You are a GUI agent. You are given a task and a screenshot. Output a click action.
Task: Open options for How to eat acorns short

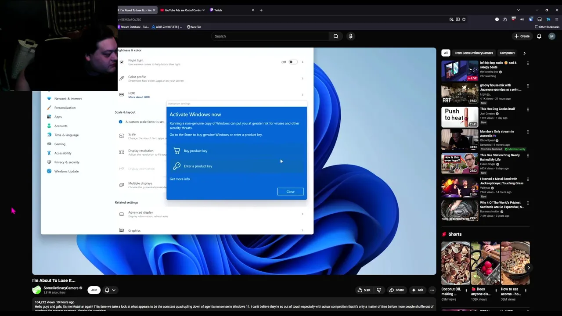(x=526, y=291)
